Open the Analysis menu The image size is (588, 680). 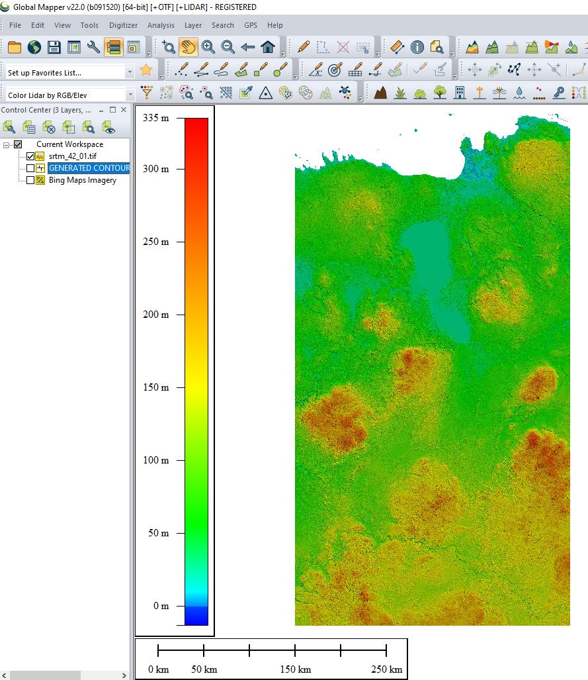coord(161,25)
